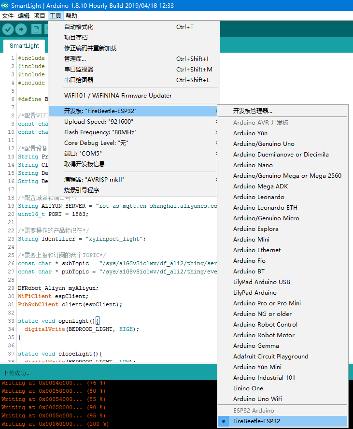The image size is (353, 429).
Task: Open the 编辑 menu
Action: [24, 16]
